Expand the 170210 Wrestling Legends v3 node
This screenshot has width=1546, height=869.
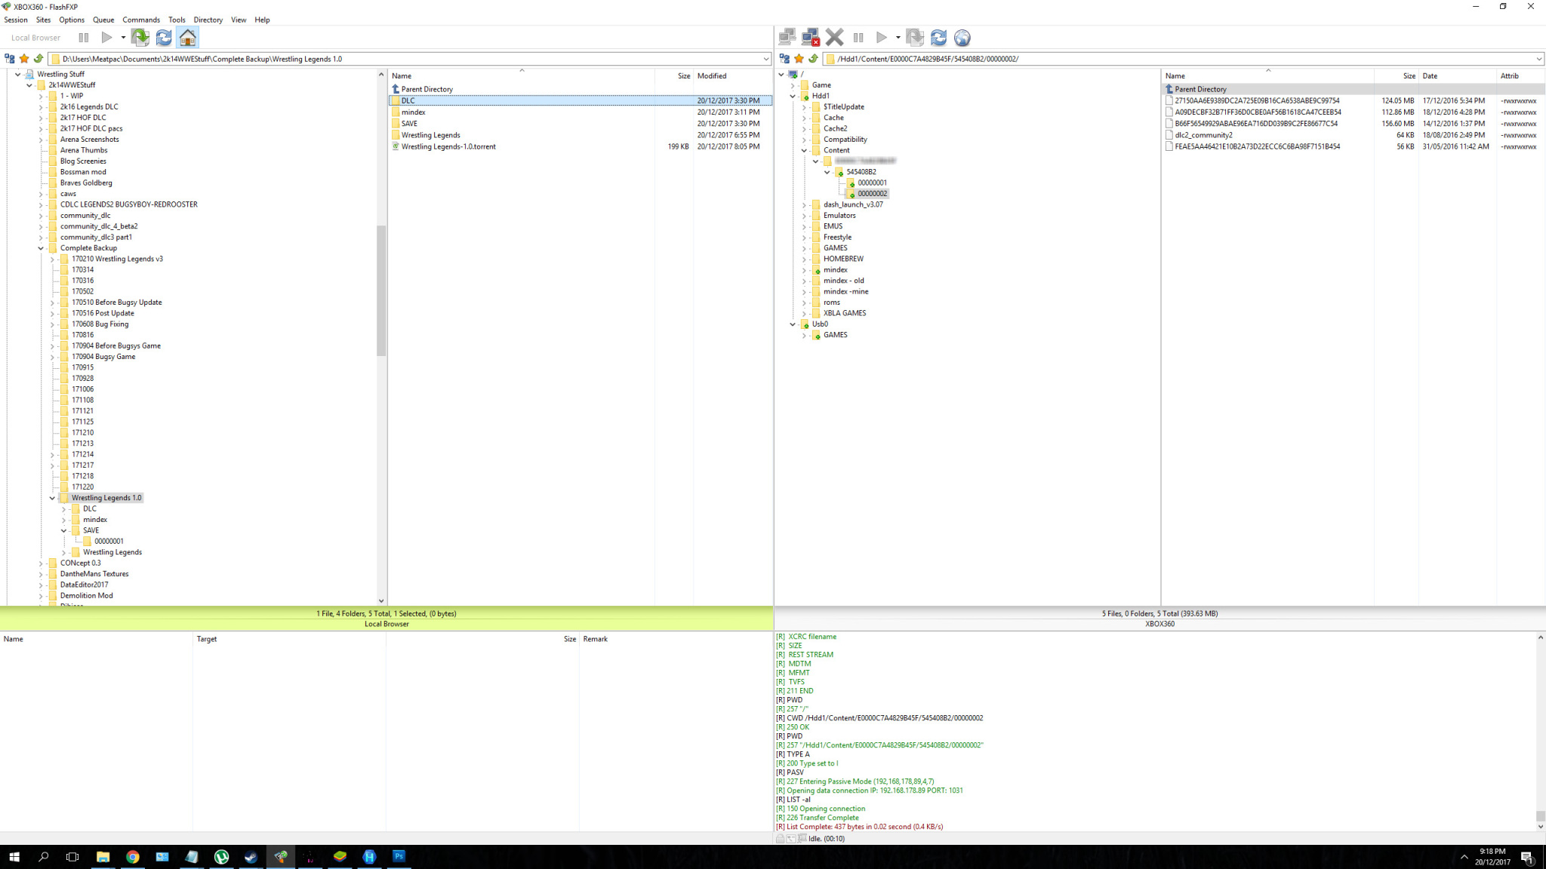click(x=52, y=259)
